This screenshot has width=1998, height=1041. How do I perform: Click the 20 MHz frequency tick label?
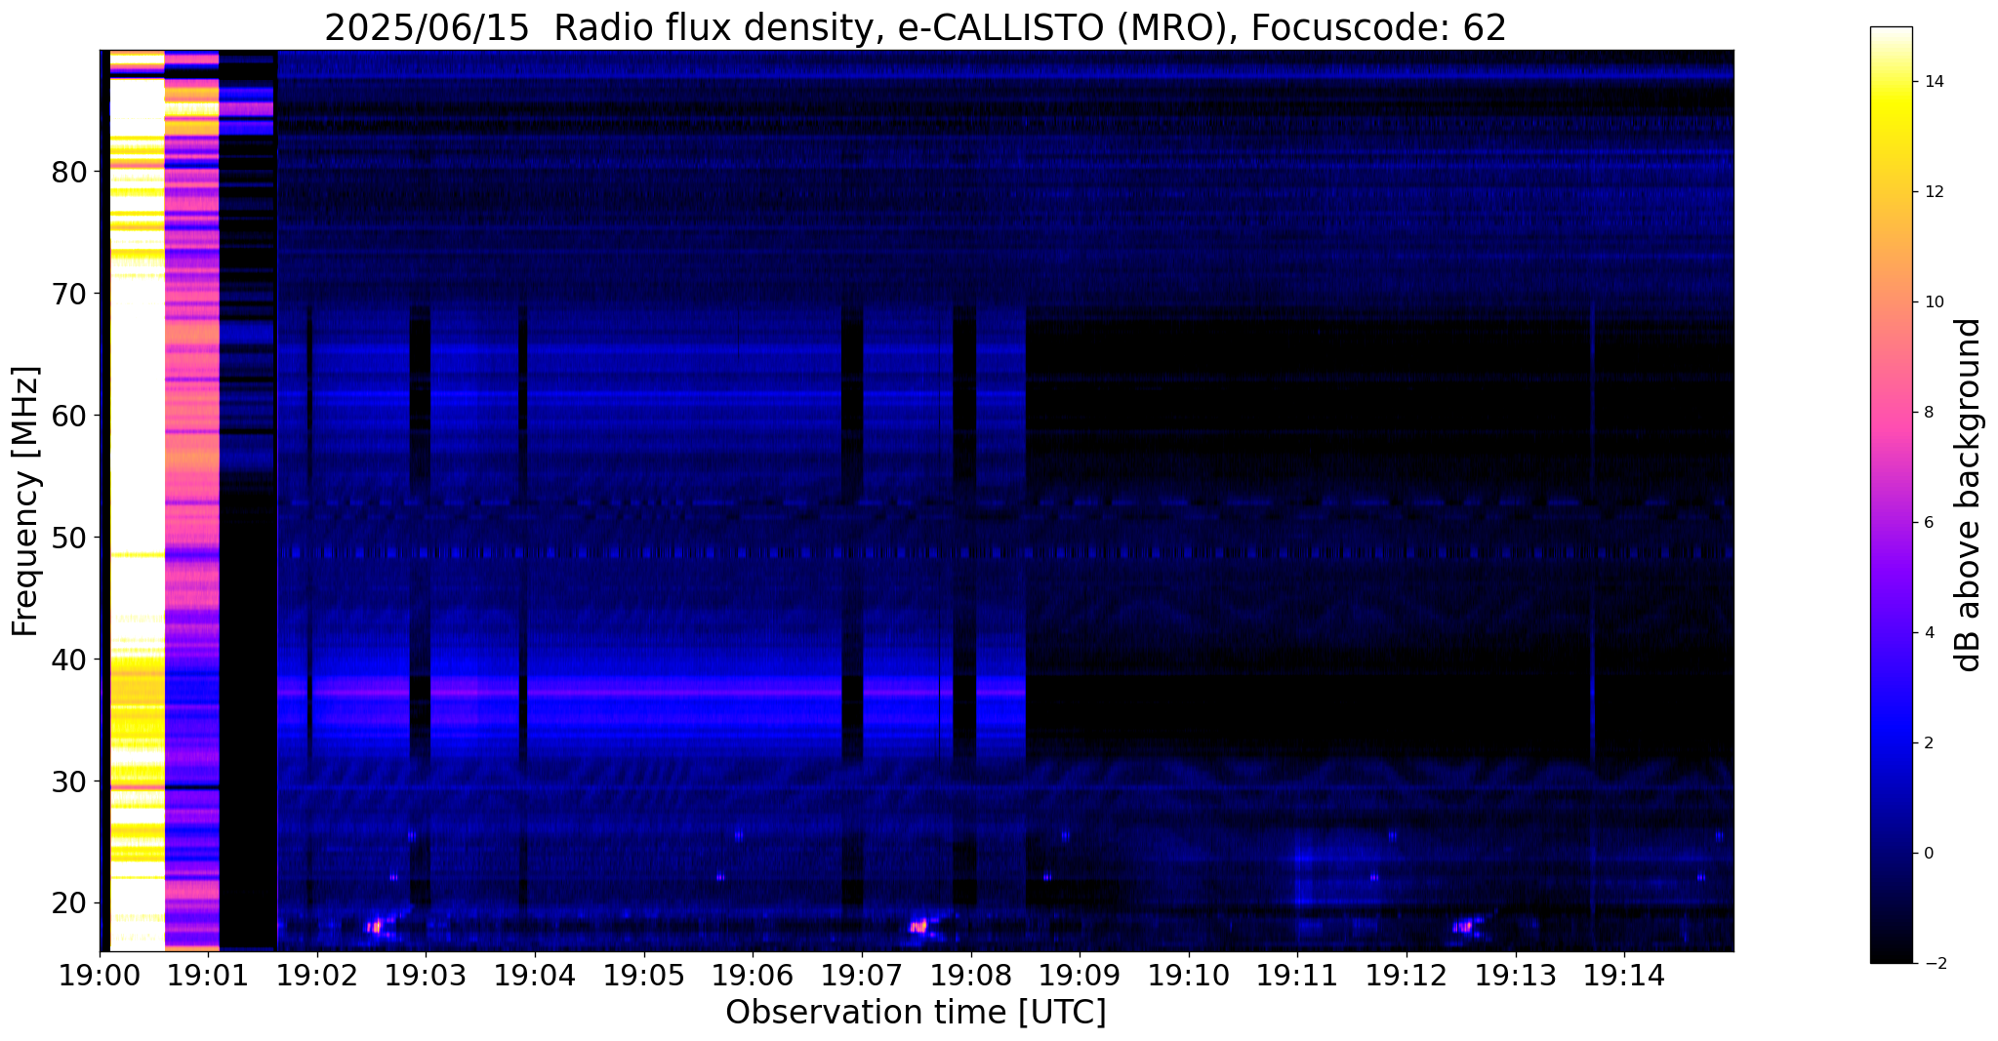point(68,902)
